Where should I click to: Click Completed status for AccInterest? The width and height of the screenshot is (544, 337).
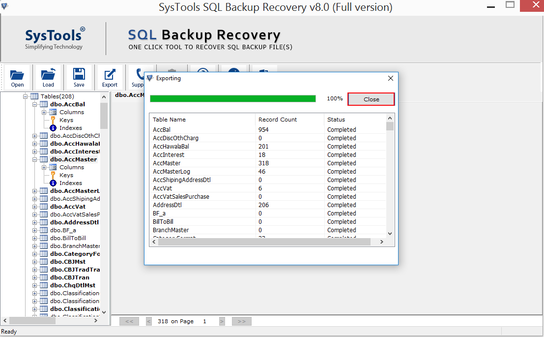click(x=342, y=154)
